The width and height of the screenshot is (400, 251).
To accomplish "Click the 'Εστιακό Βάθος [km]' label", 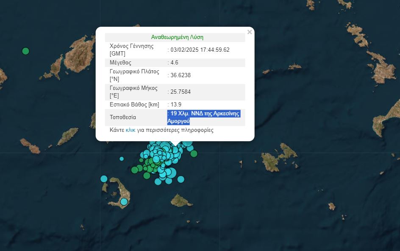I will (x=134, y=104).
